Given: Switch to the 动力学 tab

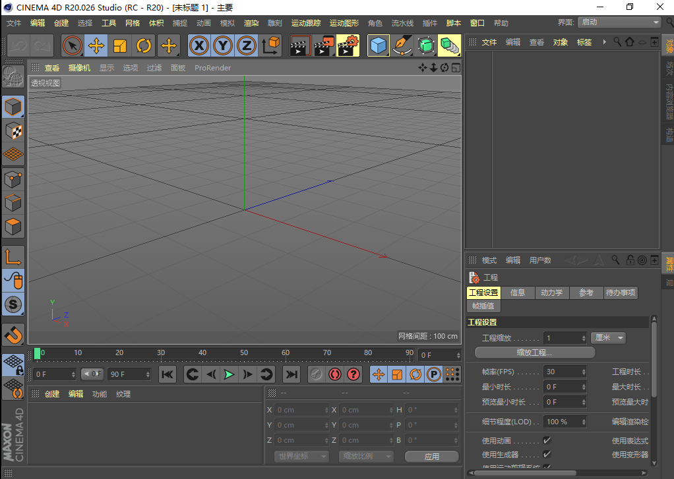Looking at the screenshot, I should [551, 293].
